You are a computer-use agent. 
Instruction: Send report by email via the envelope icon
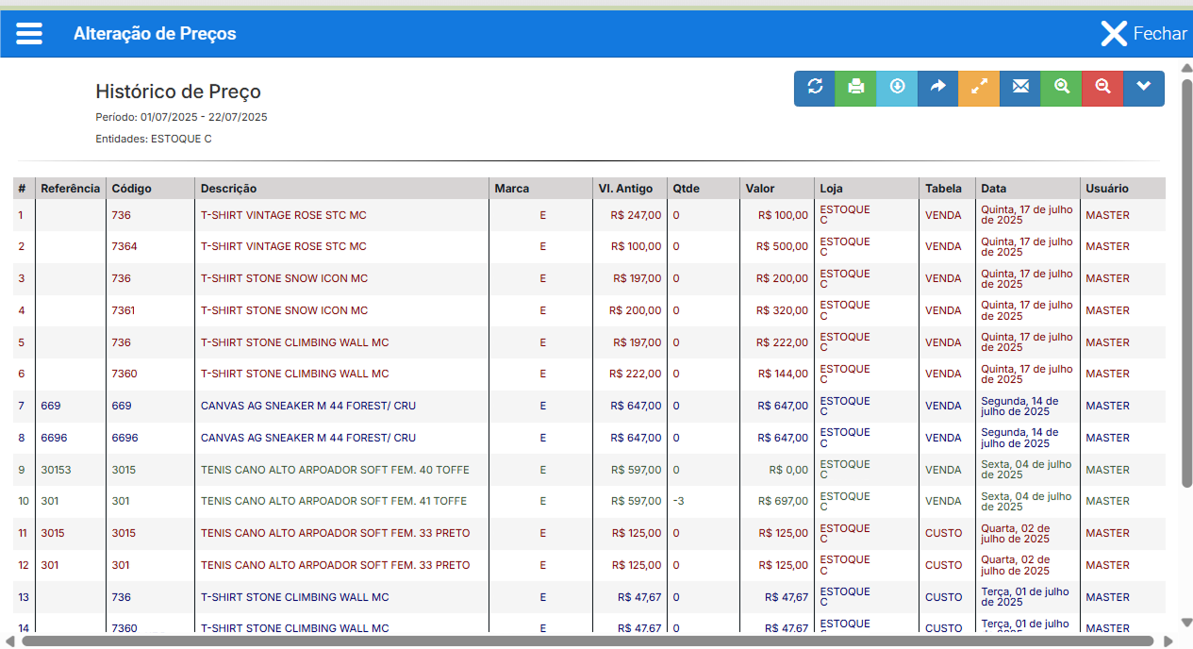(x=1020, y=88)
